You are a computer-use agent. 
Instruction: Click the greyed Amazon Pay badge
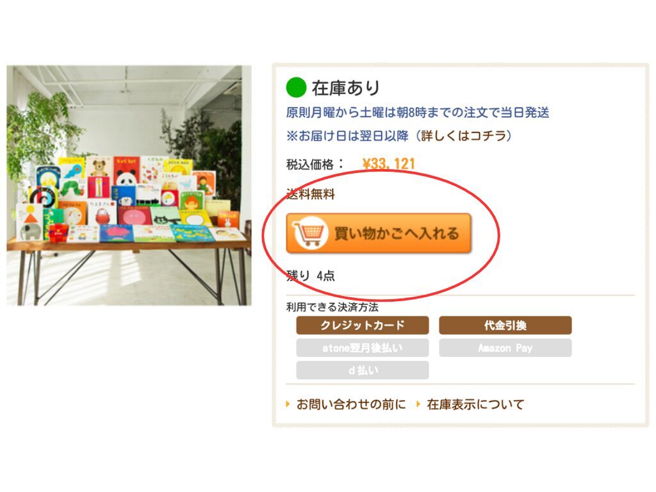pos(505,348)
